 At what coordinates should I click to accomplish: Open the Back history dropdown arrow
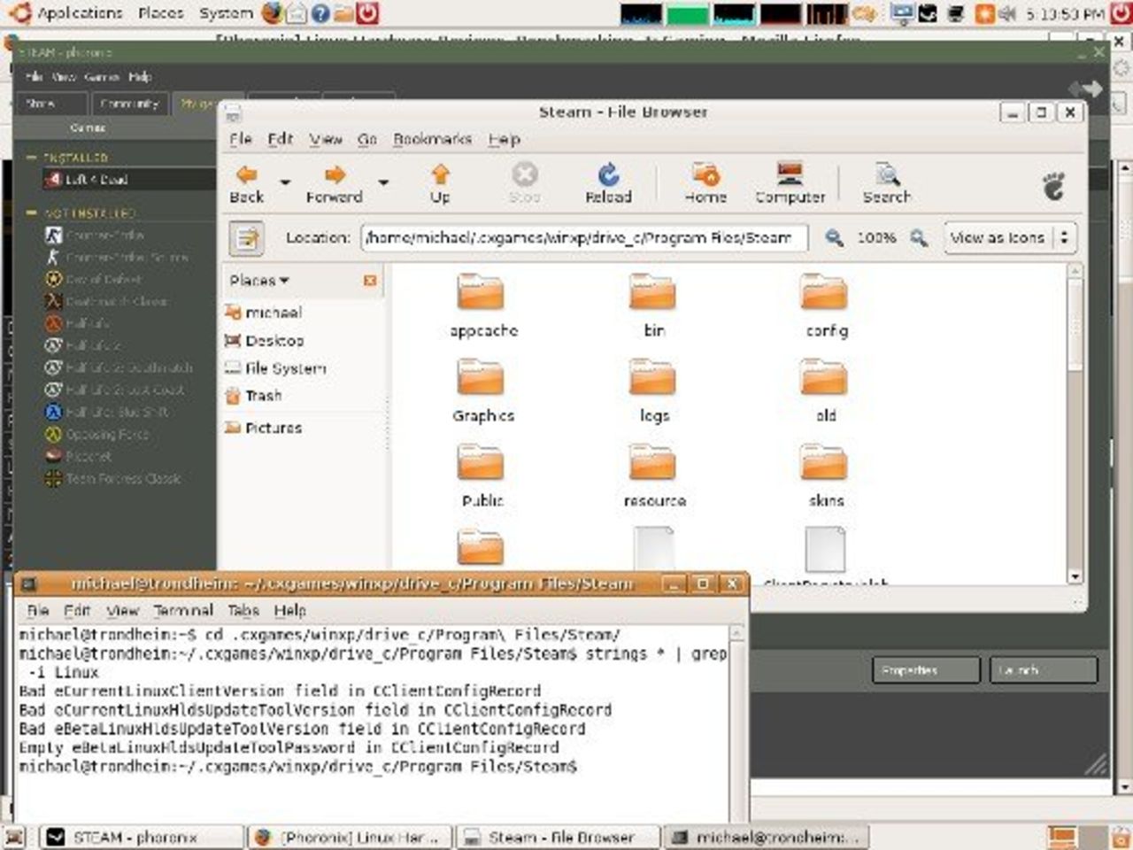pos(285,182)
